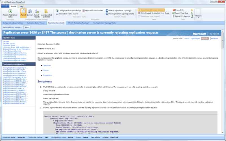Toggle the Errors Only filter
This screenshot has width=226, height=141.
[x=178, y=10]
